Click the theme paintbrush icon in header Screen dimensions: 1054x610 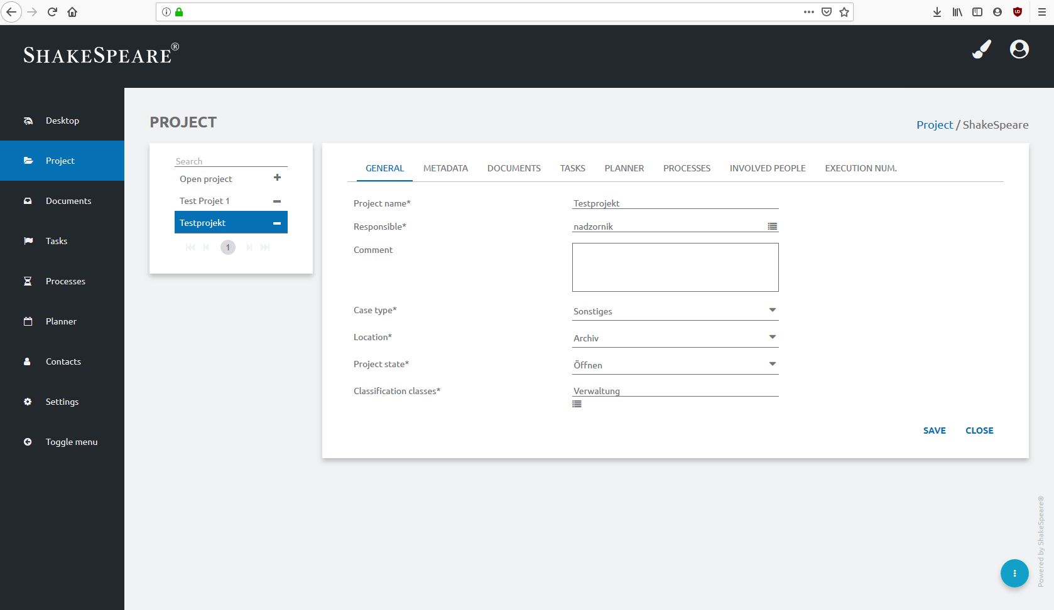[x=982, y=50]
